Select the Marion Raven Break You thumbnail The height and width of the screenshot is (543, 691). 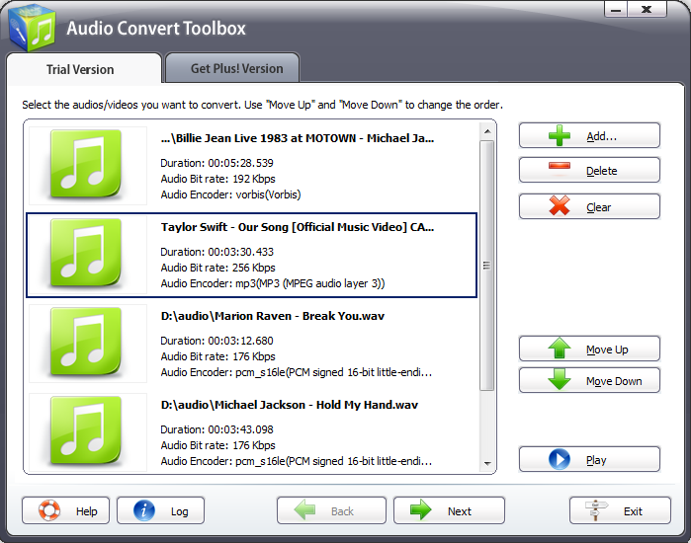86,342
